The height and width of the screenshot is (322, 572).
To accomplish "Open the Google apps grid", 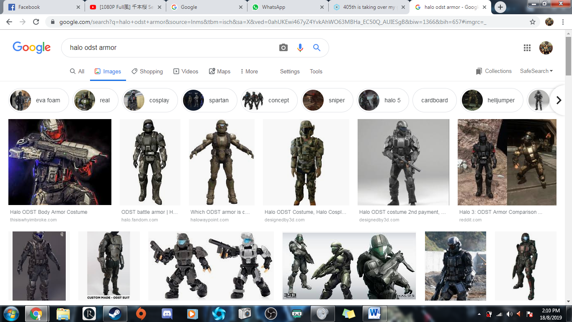I will [x=527, y=48].
